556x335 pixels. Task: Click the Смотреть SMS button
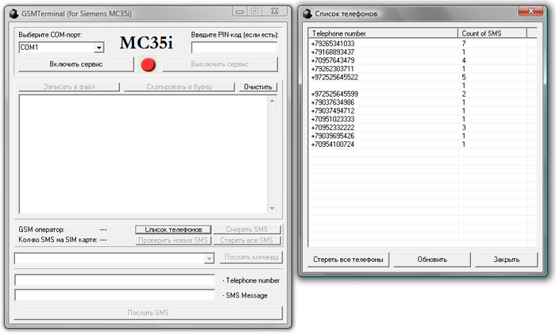coord(247,229)
